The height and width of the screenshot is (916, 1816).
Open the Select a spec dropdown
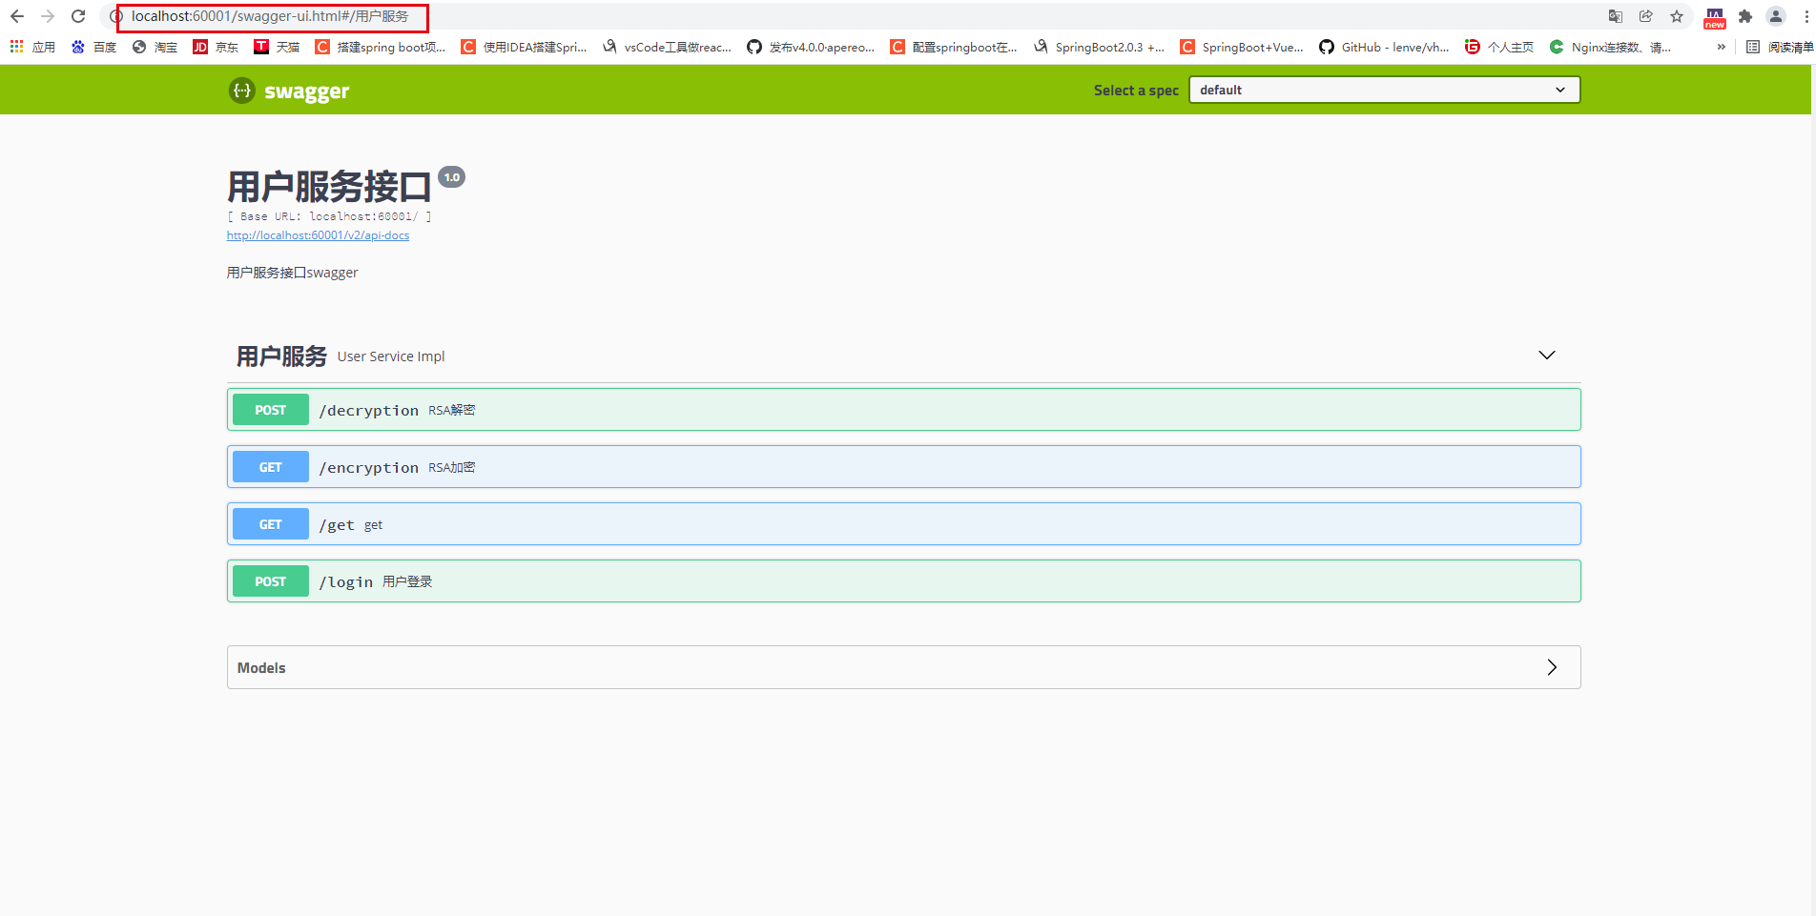(1384, 89)
